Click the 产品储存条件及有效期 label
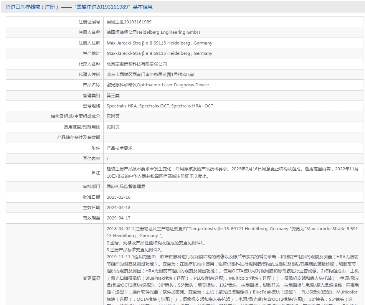The height and width of the screenshot is (305, 365). tap(79, 137)
